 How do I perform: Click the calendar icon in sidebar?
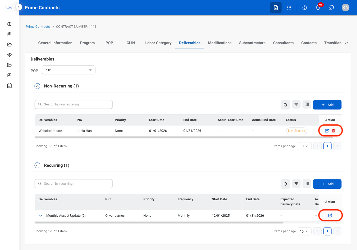[10, 86]
